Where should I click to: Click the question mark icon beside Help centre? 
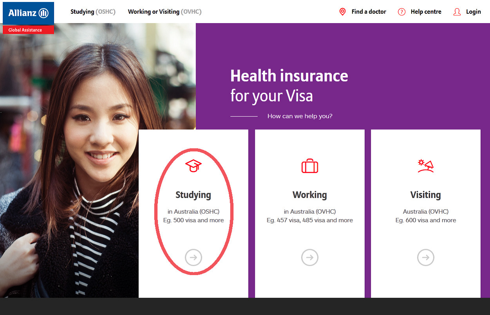click(x=402, y=12)
